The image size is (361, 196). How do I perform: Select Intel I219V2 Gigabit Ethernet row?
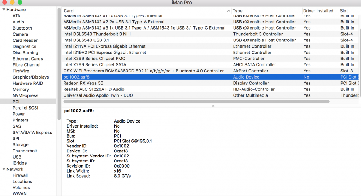click(x=210, y=52)
